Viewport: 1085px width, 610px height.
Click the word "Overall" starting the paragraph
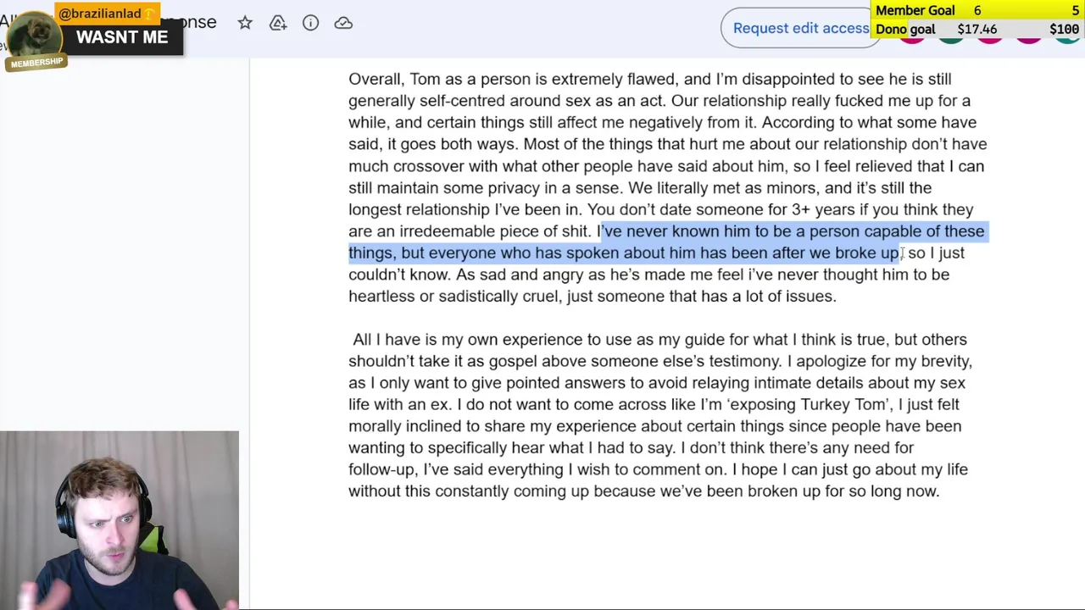pyautogui.click(x=375, y=79)
